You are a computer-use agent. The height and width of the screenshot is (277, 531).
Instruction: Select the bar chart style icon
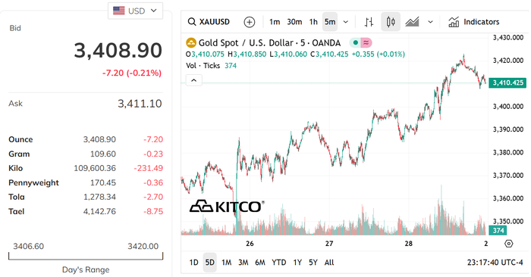pos(369,22)
